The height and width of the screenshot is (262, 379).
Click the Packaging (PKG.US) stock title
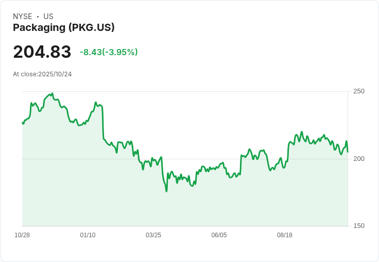tap(63, 28)
